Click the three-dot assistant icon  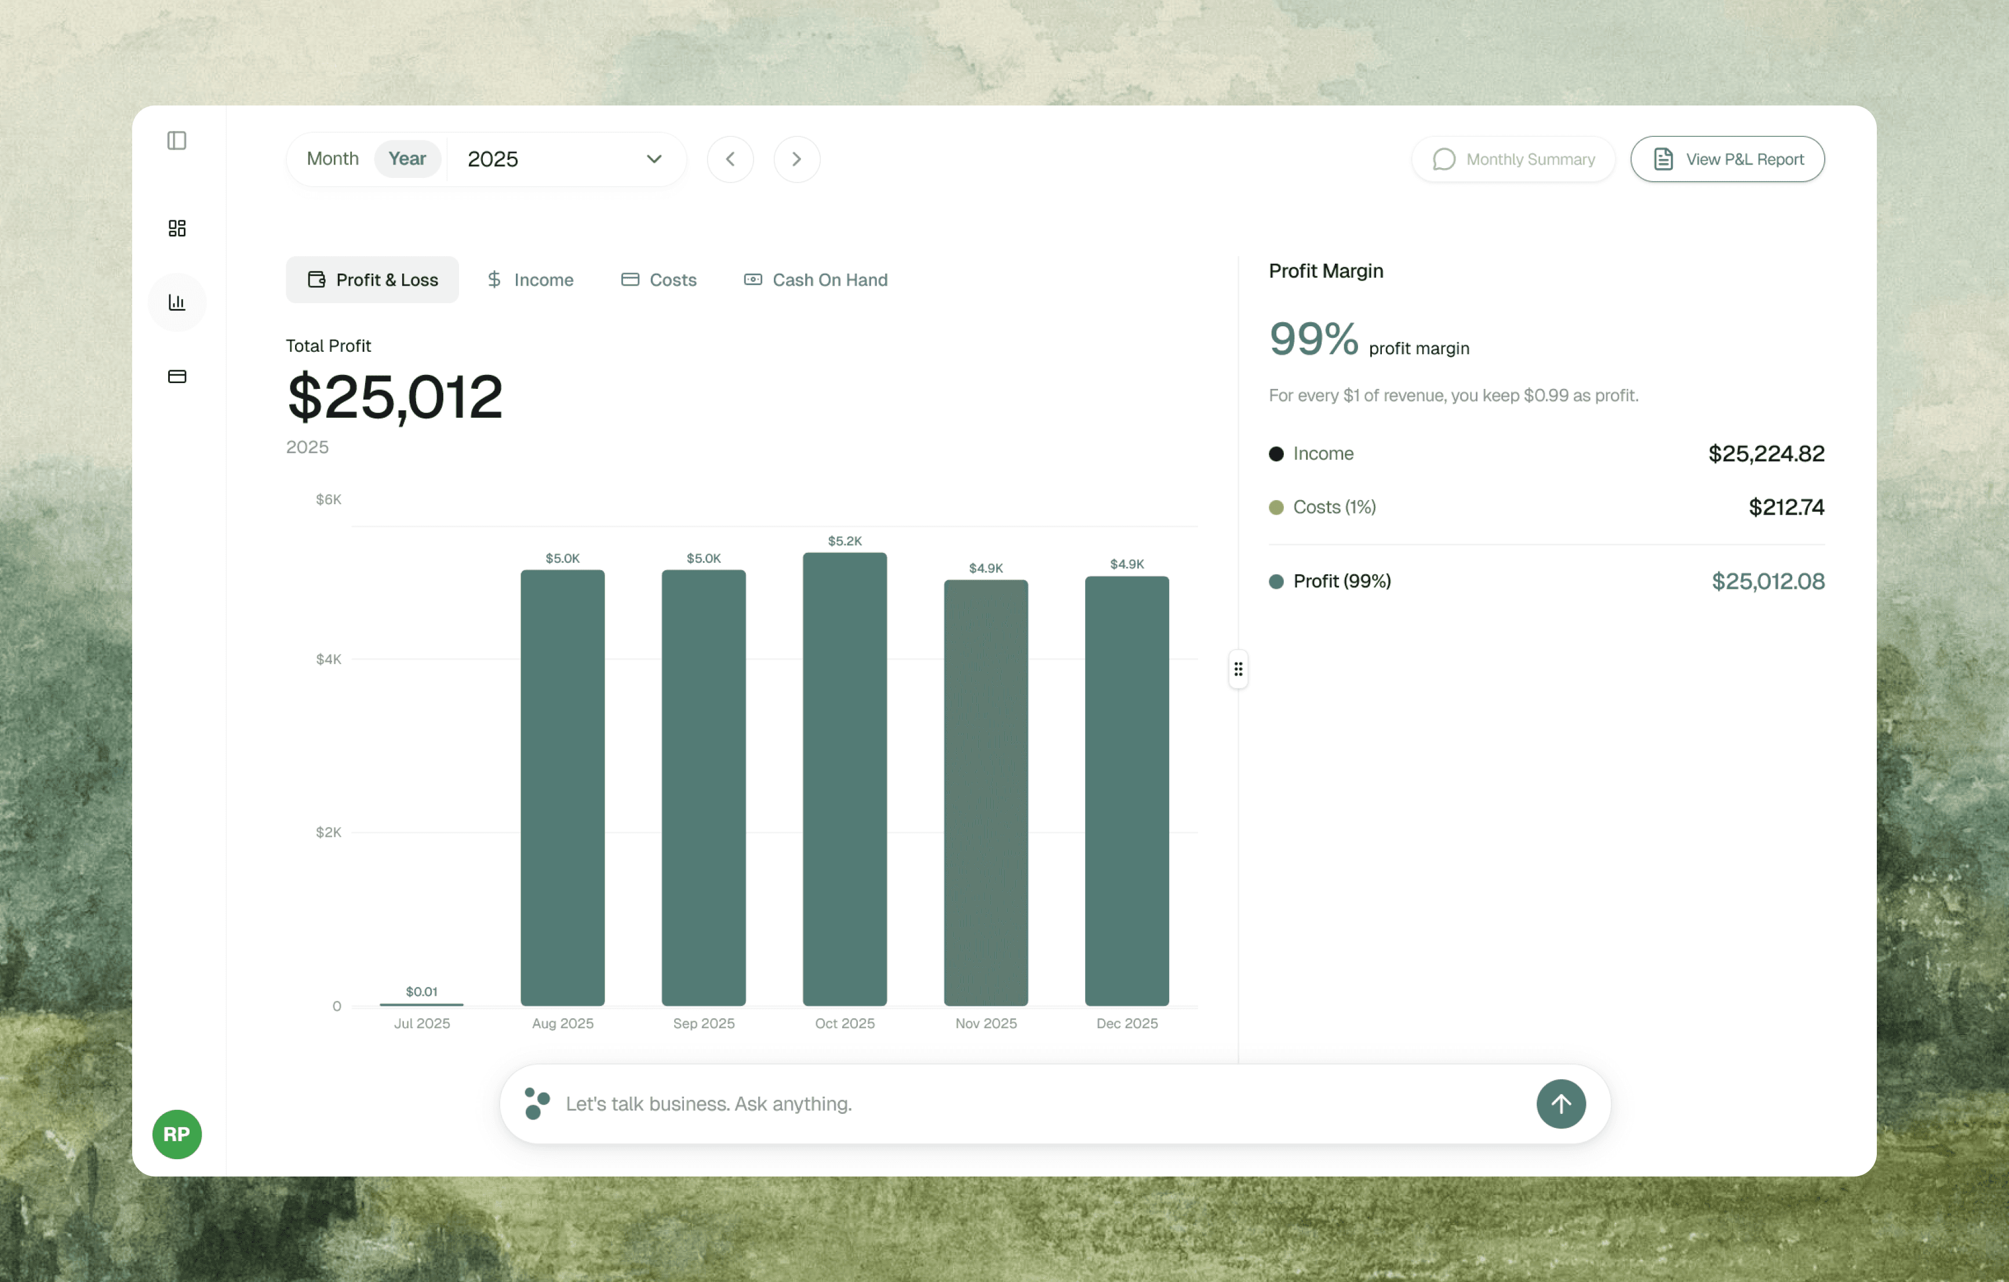tap(537, 1103)
